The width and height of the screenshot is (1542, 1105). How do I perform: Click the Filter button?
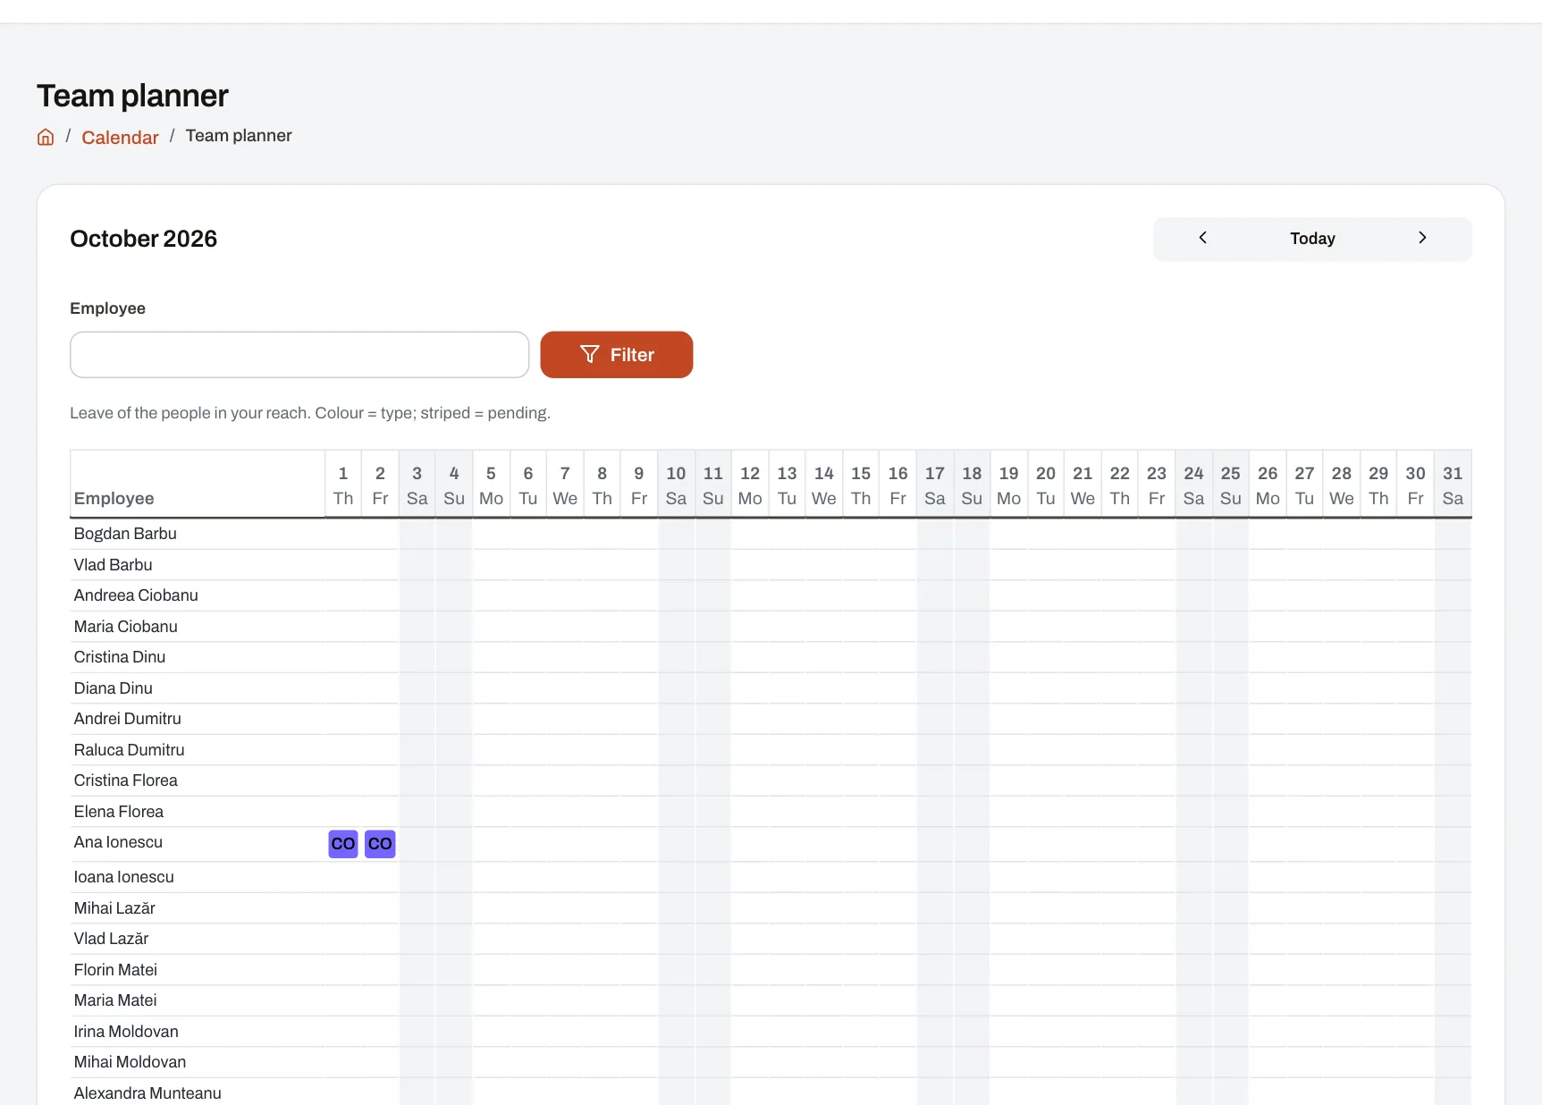pos(617,355)
